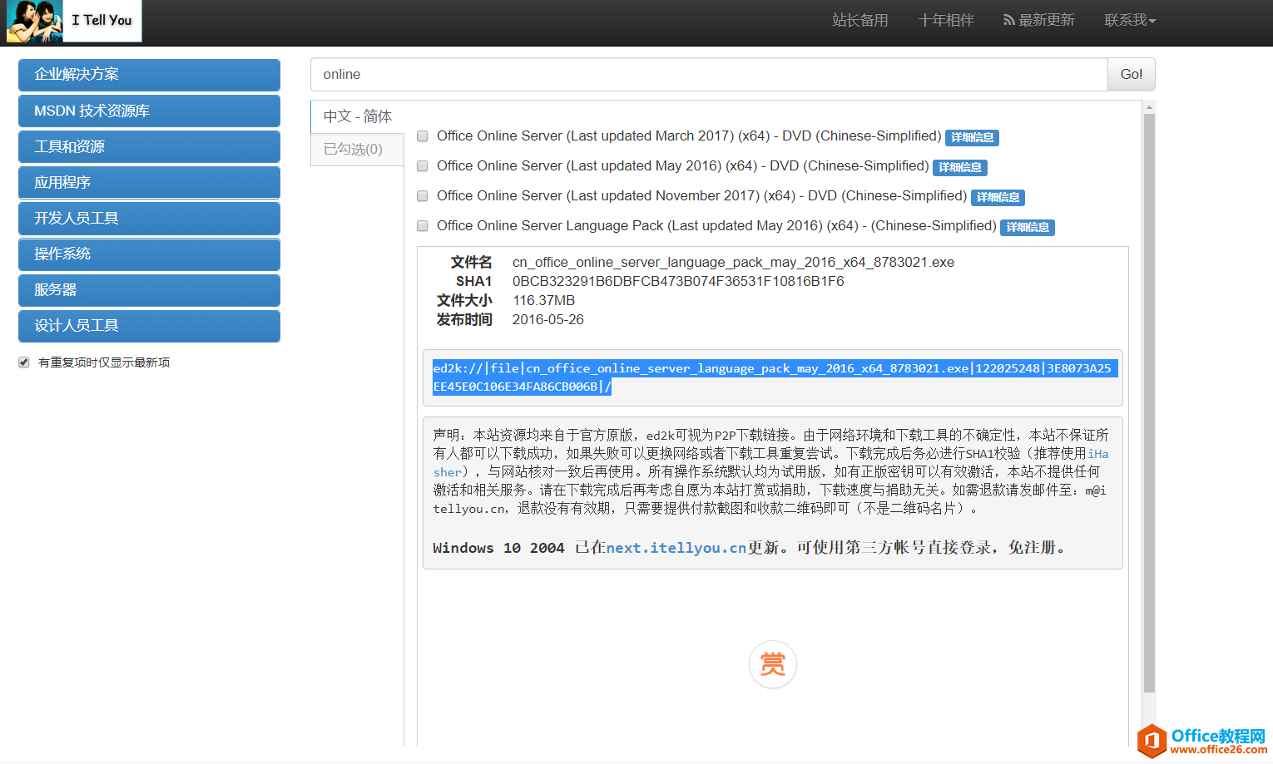Click the RSS icon beside 最新更新
Screen dimensions: 1273x764
point(1008,19)
